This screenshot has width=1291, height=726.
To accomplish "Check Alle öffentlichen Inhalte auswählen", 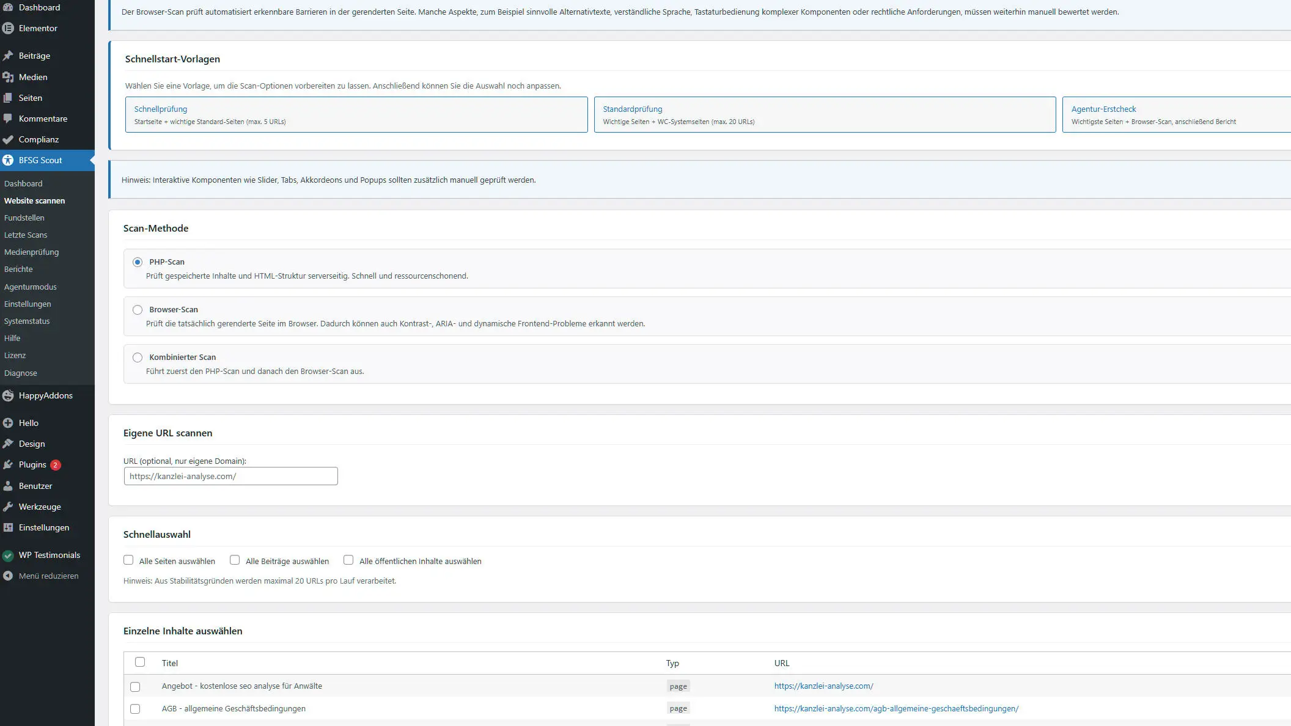I will pos(348,560).
